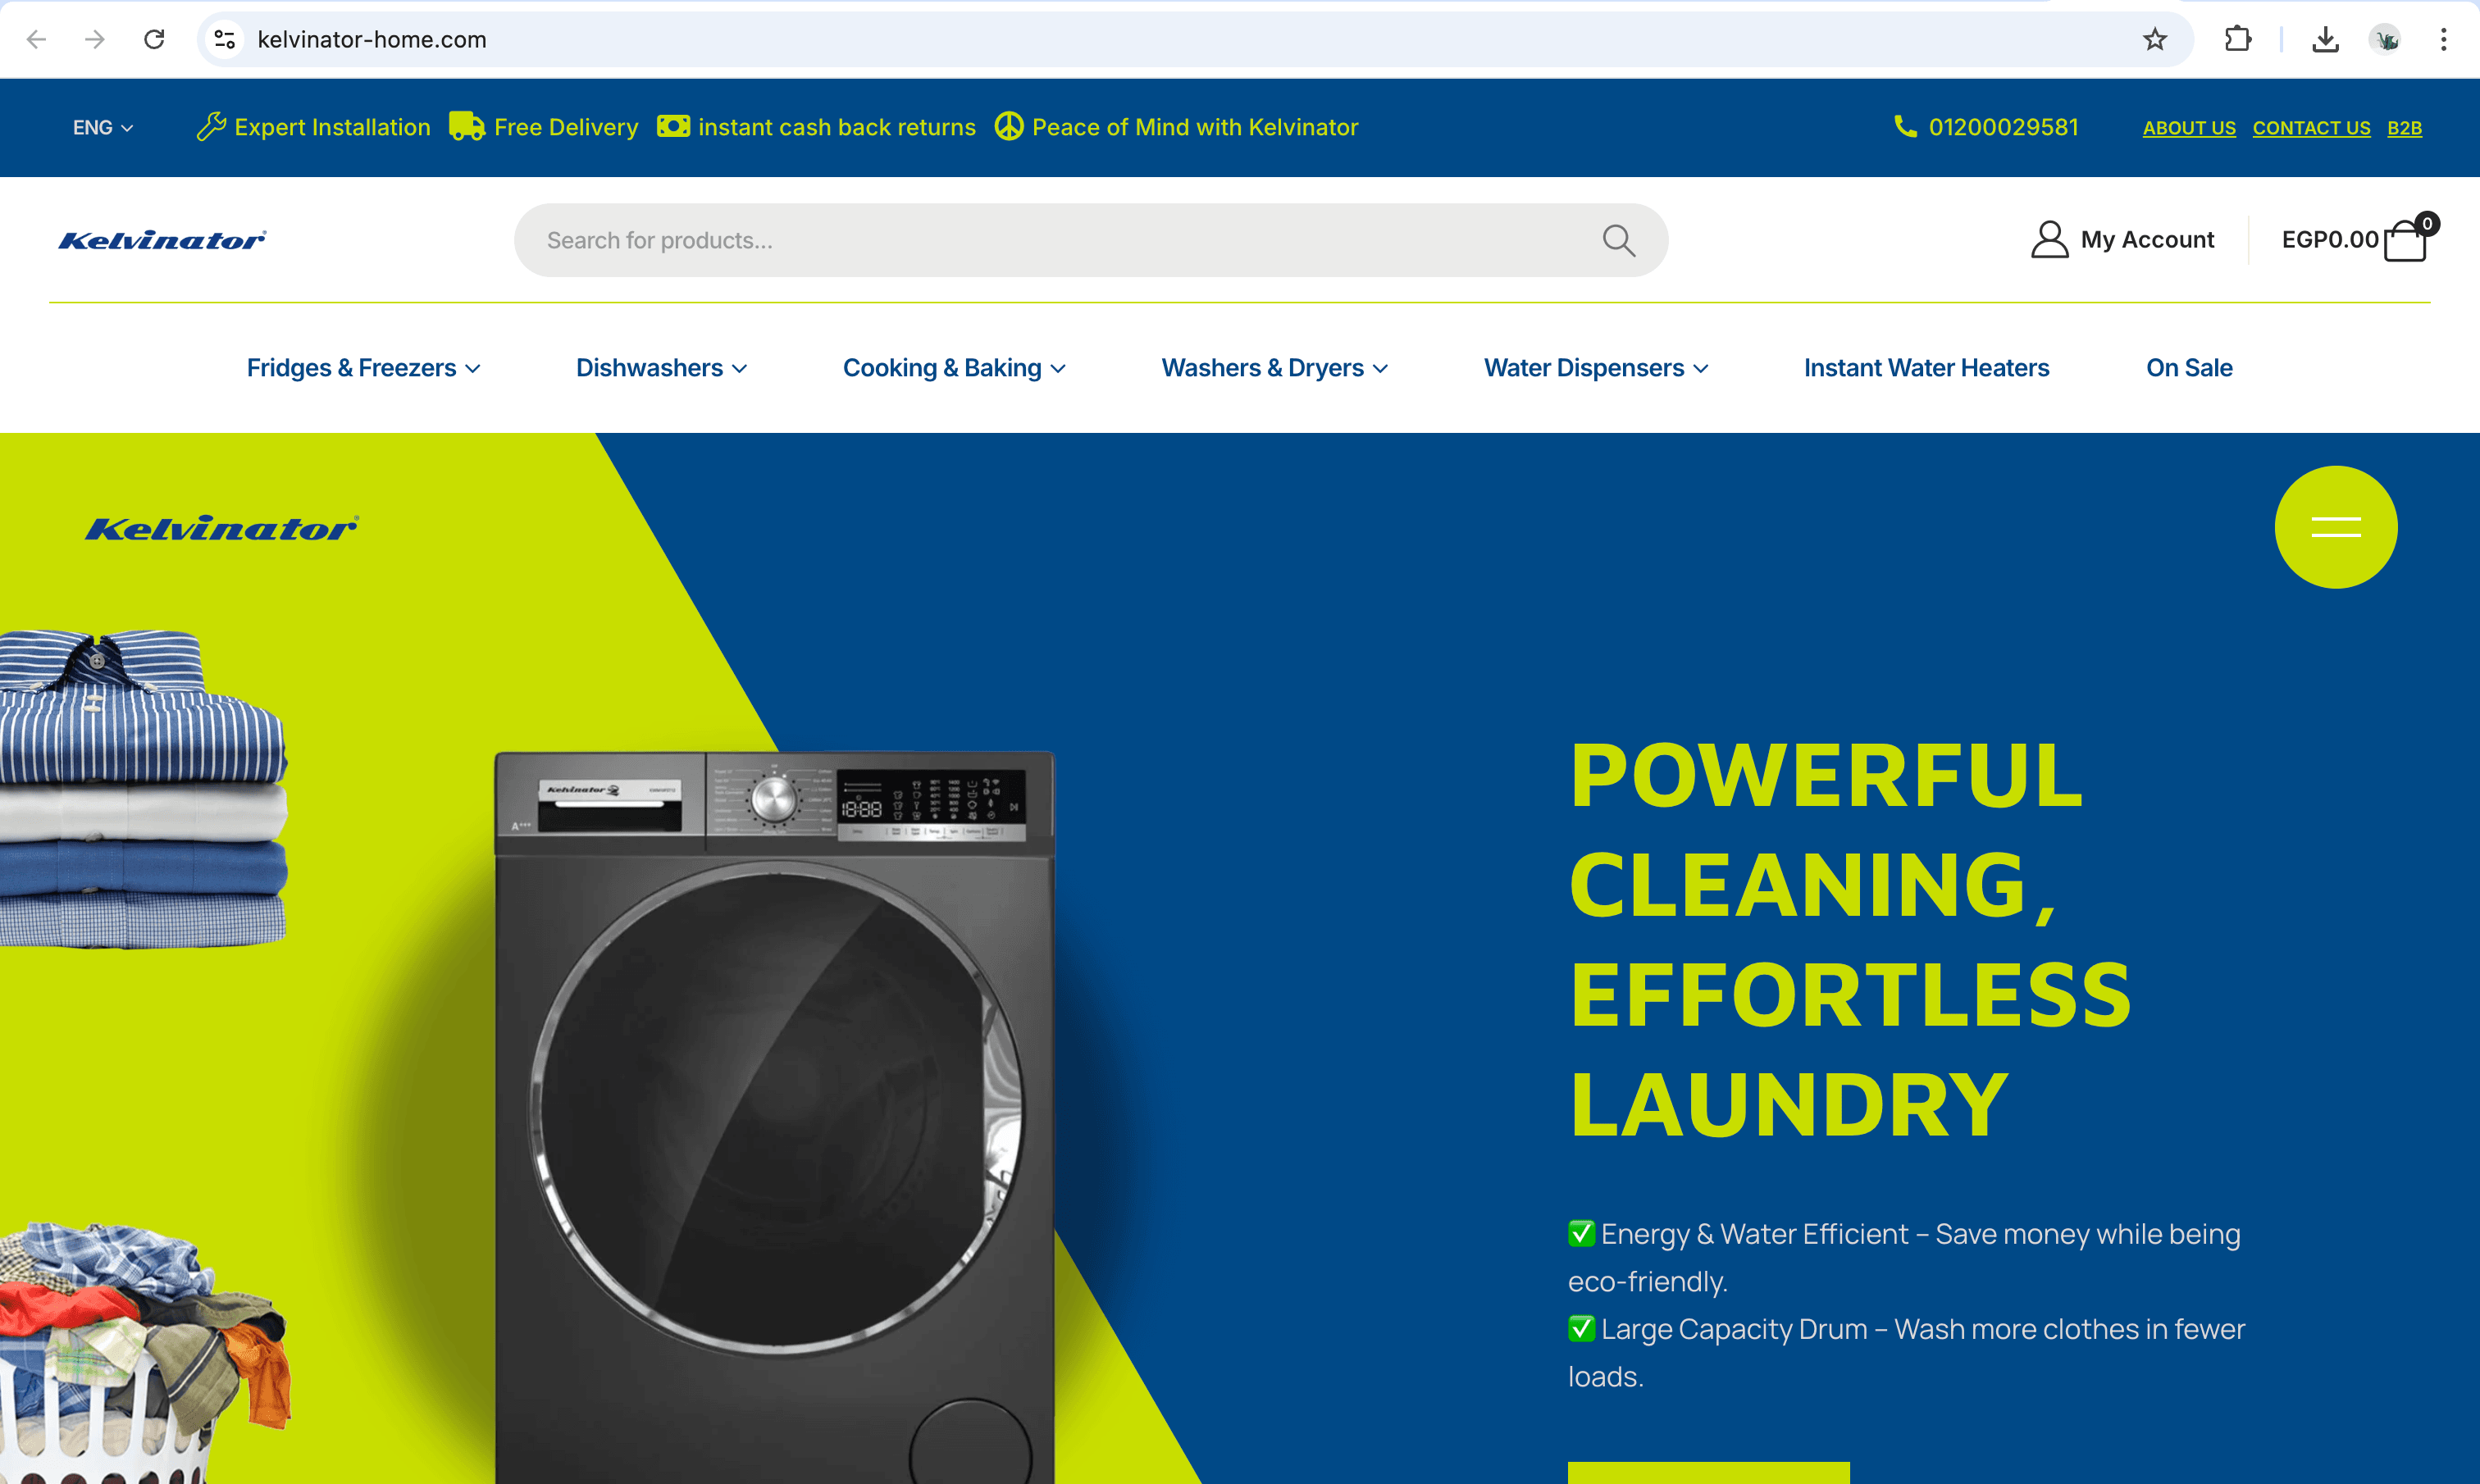Open the CONTACT US link
Viewport: 2480px width, 1484px height.
tap(2311, 128)
